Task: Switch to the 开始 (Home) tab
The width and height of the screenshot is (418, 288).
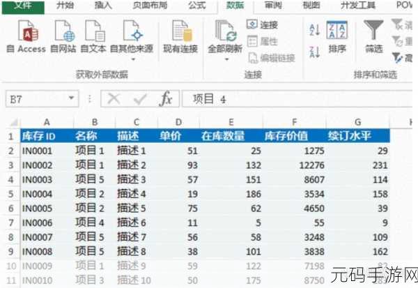Action: (x=65, y=5)
